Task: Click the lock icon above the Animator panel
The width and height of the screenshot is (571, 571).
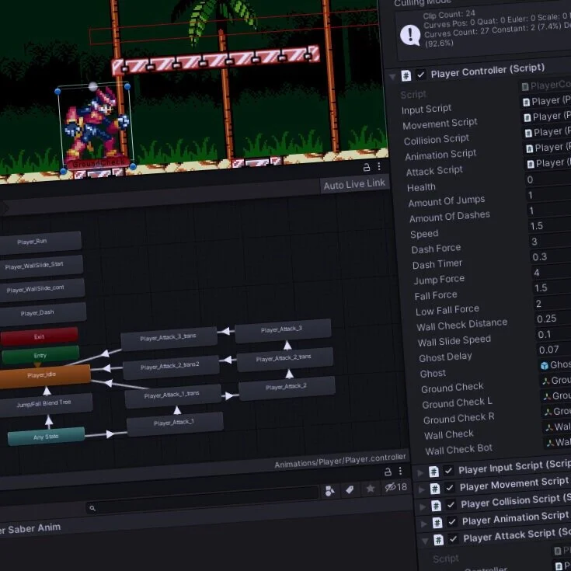Action: coord(367,167)
